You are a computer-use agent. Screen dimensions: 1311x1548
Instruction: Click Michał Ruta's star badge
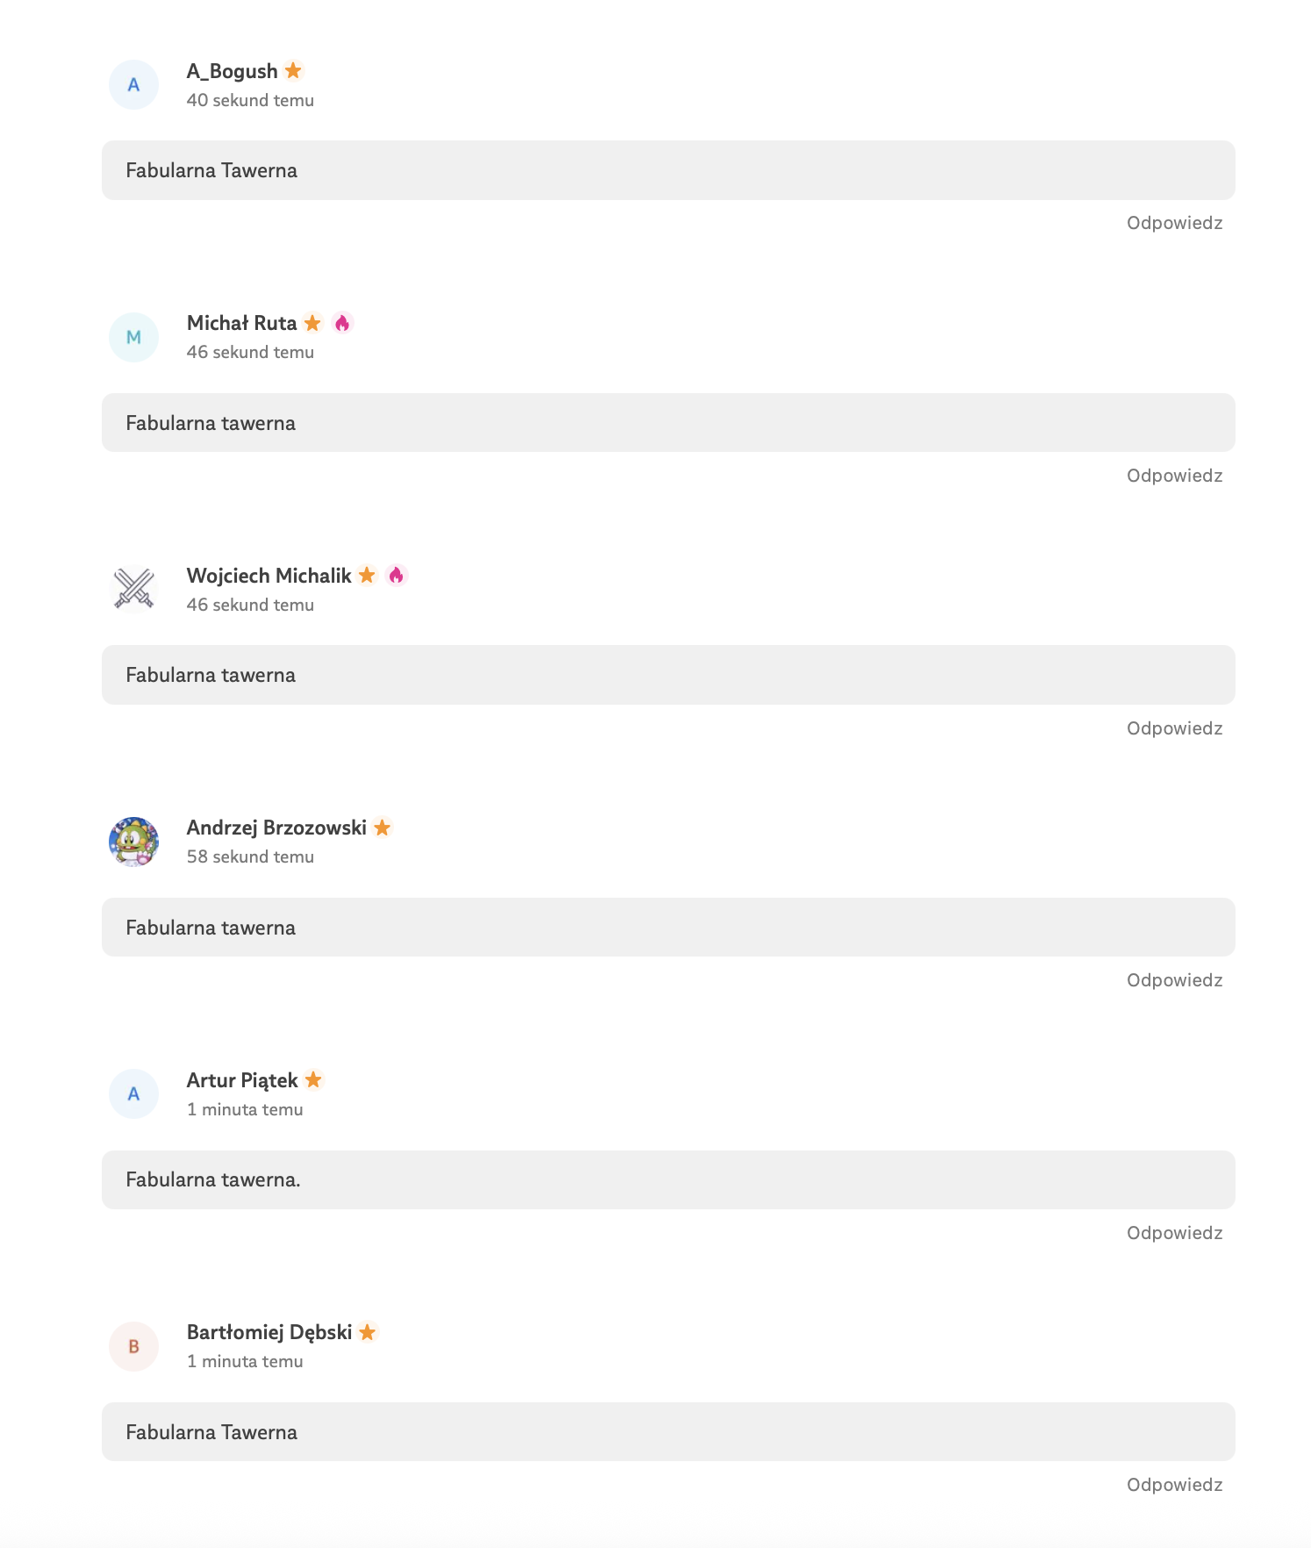coord(312,323)
